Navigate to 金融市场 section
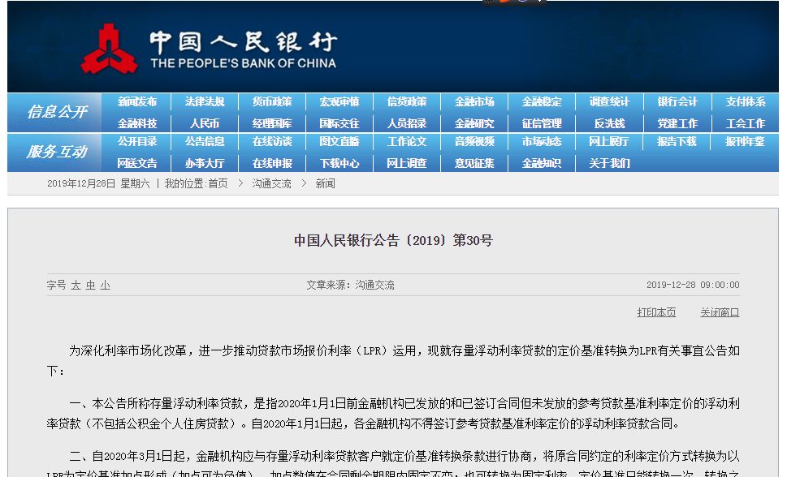This screenshot has height=477, width=787. pos(474,102)
